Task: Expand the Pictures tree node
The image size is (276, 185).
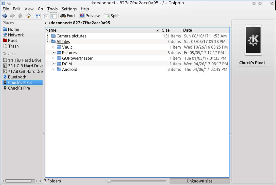Action: click(53, 53)
